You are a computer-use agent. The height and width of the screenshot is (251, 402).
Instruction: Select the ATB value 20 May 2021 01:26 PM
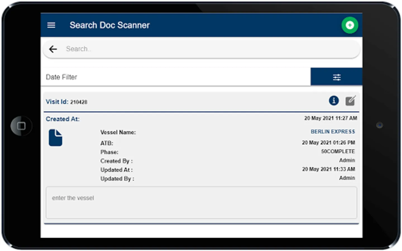[329, 143]
